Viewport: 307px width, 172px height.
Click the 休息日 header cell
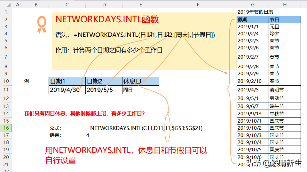point(141,81)
